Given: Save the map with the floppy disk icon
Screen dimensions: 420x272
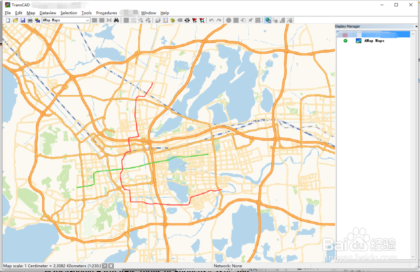Looking at the screenshot, I should (x=23, y=20).
